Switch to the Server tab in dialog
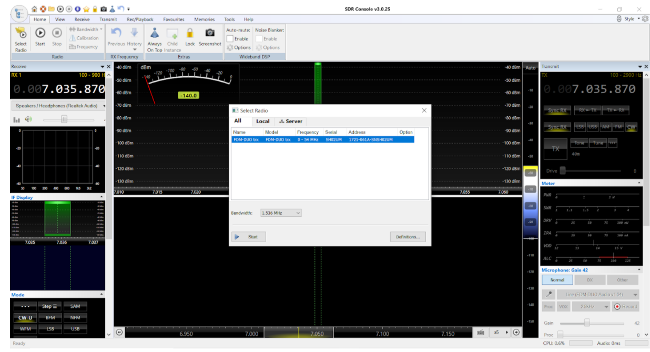Screen dimensions: 650x352 click(291, 122)
